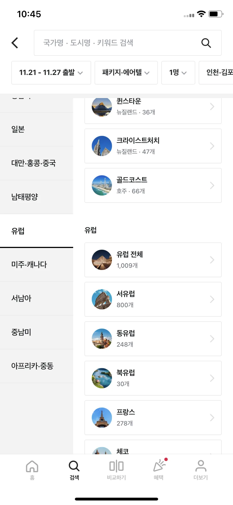Open the 비교하기 compare icon

point(116,466)
